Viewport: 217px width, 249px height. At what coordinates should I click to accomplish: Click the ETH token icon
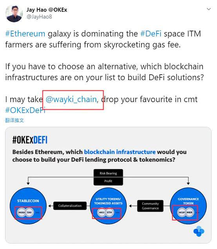110,212
